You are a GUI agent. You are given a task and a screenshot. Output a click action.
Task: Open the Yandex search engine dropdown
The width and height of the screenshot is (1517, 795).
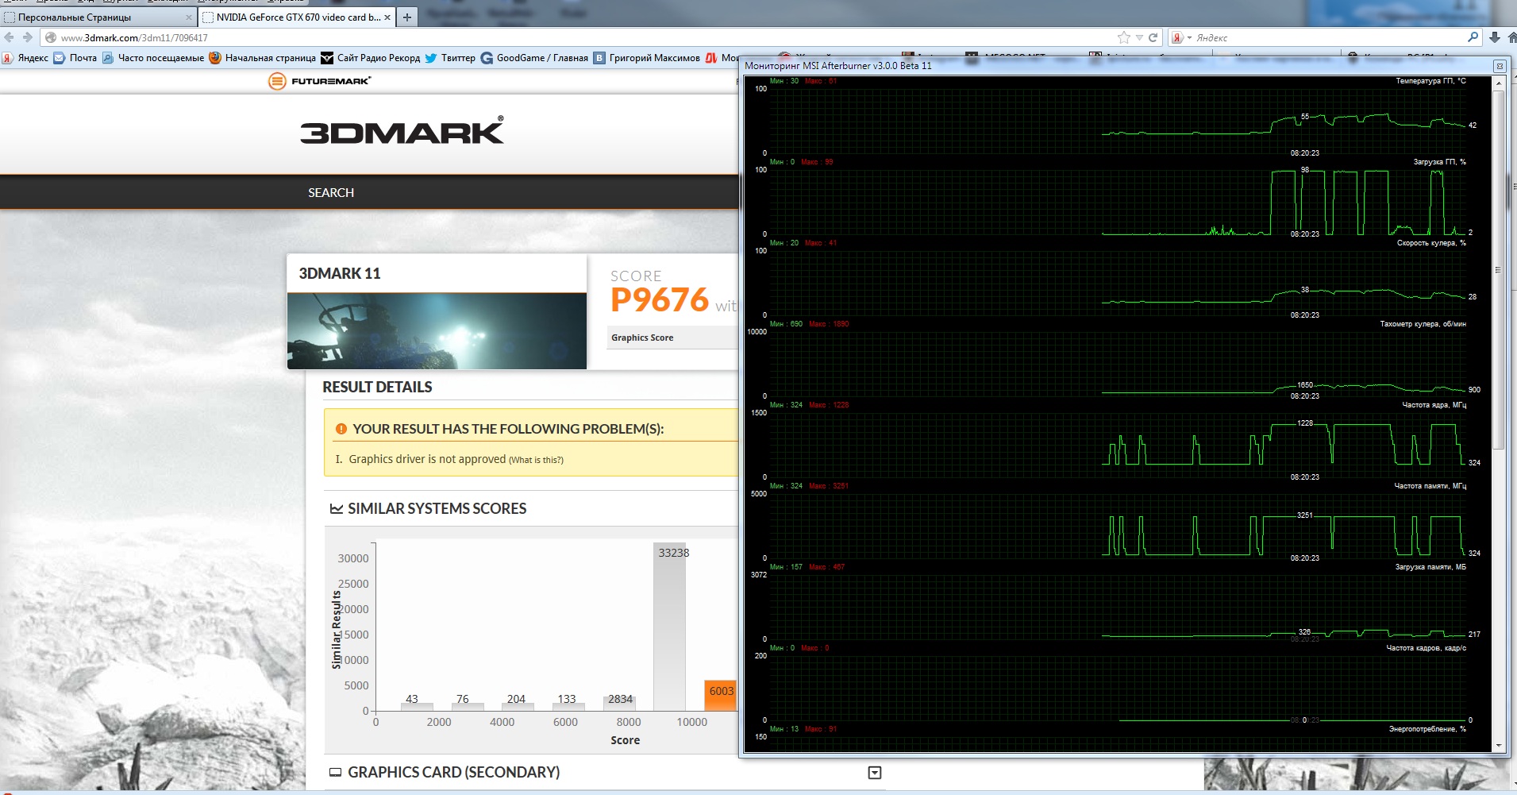pyautogui.click(x=1182, y=37)
